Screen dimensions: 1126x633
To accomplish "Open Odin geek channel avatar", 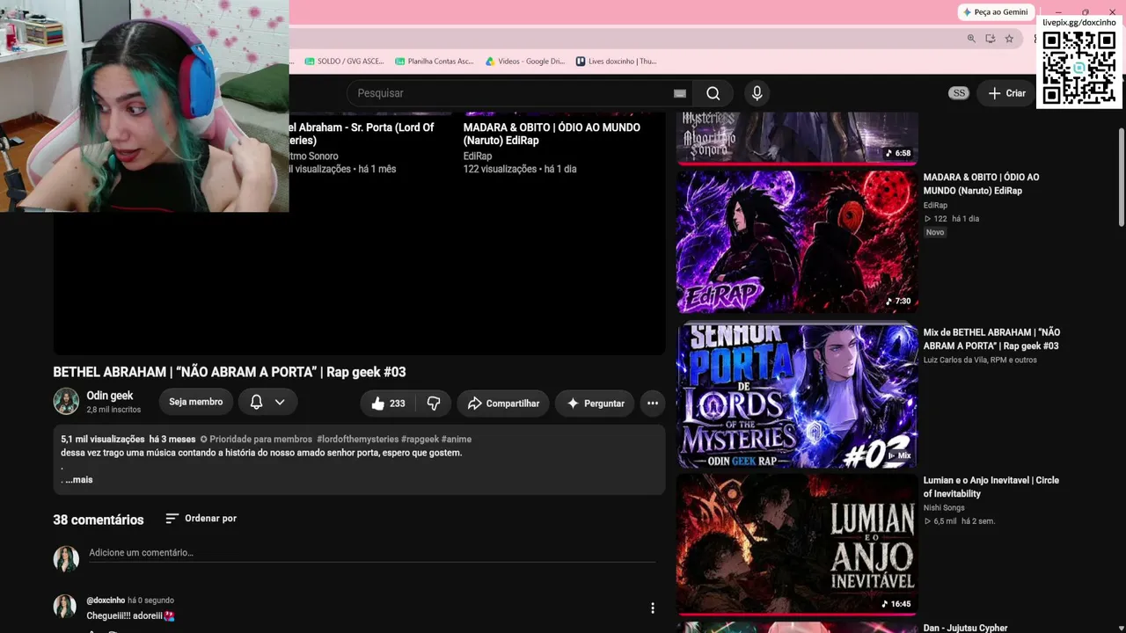I will click(x=66, y=402).
